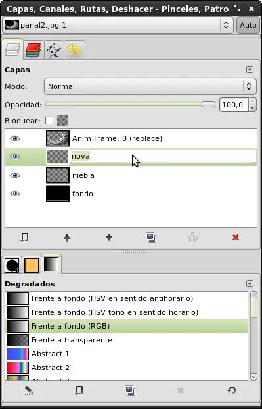Click the Auto button

click(x=248, y=25)
